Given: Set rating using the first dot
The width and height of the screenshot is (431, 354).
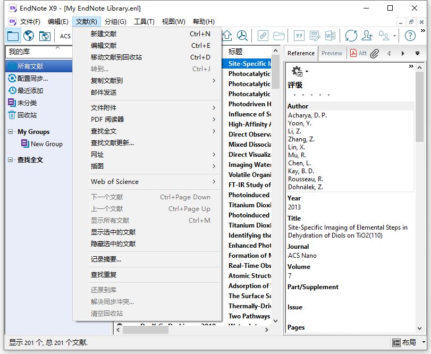Looking at the screenshot, I should pos(294,95).
